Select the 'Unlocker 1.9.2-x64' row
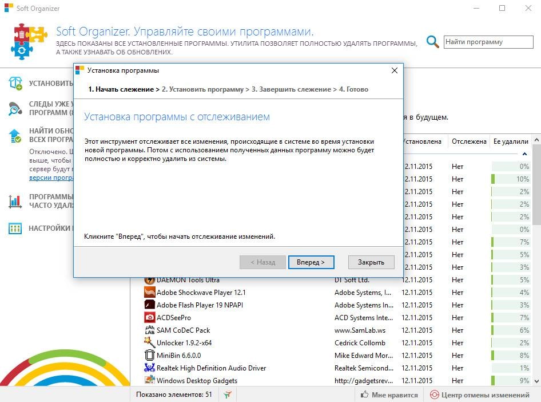This screenshot has width=541, height=402. click(x=337, y=342)
